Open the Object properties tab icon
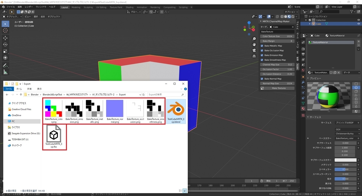The height and width of the screenshot is (196, 362). 303,77
